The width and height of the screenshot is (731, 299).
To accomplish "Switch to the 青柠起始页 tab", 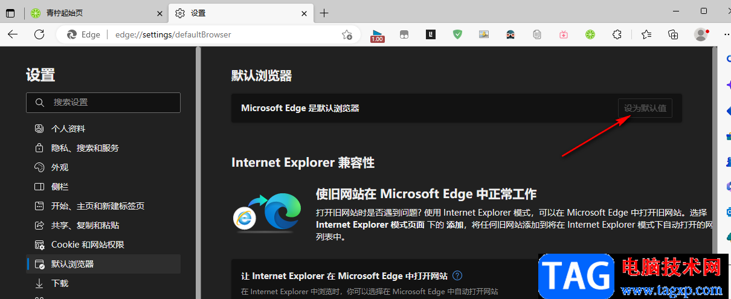I will pyautogui.click(x=97, y=13).
